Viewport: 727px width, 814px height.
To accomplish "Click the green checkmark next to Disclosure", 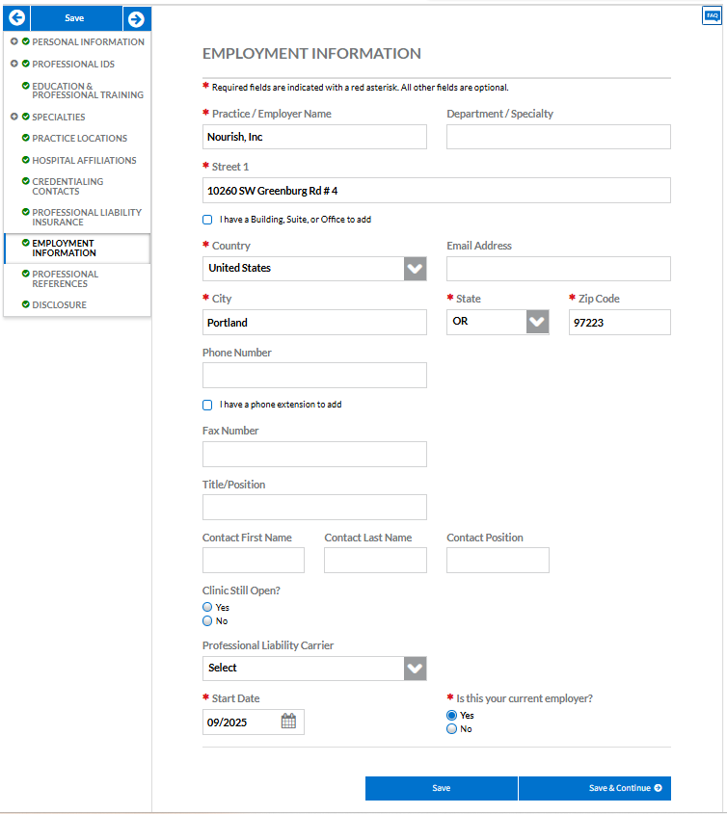I will [x=26, y=304].
